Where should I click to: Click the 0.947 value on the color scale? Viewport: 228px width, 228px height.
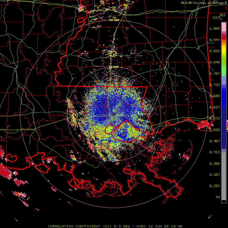tap(215, 40)
